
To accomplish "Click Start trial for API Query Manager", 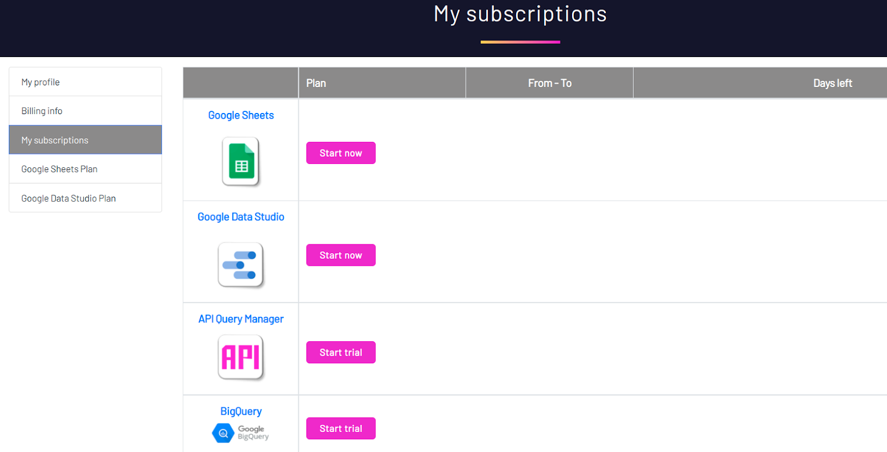I will tap(341, 352).
